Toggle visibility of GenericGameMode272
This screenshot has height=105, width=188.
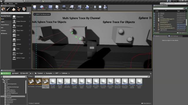pos(154,26)
